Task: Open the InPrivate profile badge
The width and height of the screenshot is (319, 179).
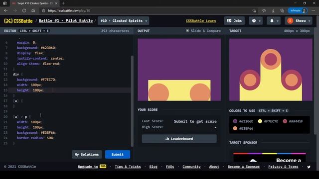Action: 298,10
